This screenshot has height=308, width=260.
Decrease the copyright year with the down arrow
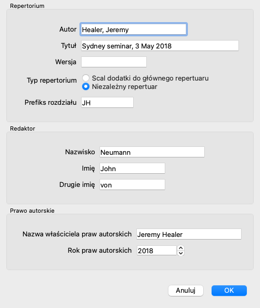pyautogui.click(x=181, y=253)
